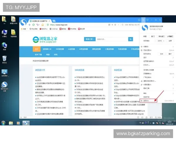Screen dimensions: 176x141
Task: Open the 360浏览器 section heading link
Action: tap(79, 70)
